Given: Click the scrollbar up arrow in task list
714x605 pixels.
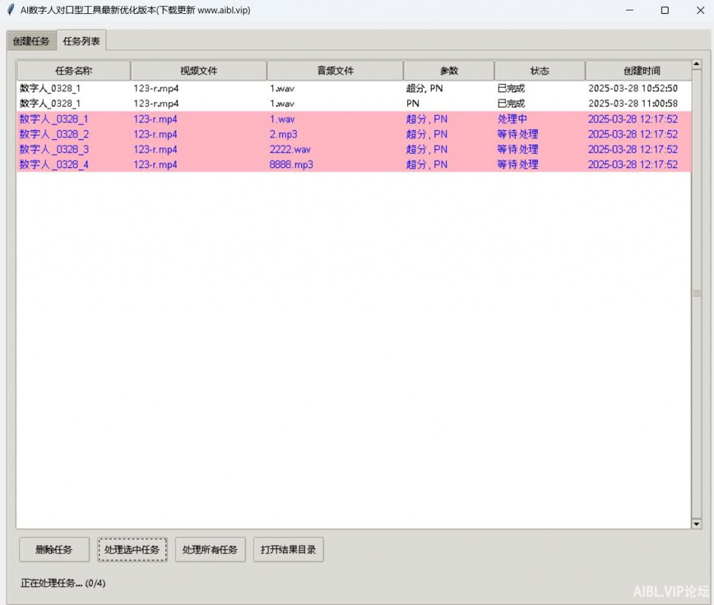Looking at the screenshot, I should tap(696, 65).
